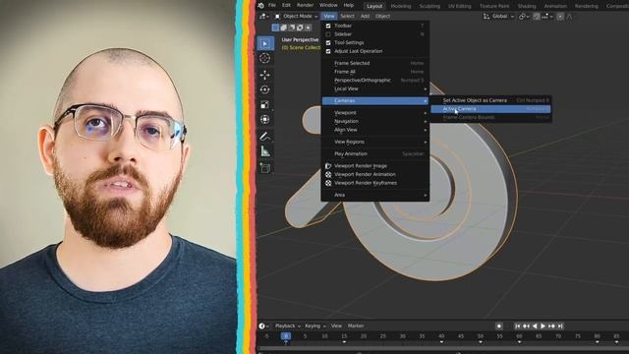
Task: Toggle the Toolbar checkbox
Action: point(328,26)
